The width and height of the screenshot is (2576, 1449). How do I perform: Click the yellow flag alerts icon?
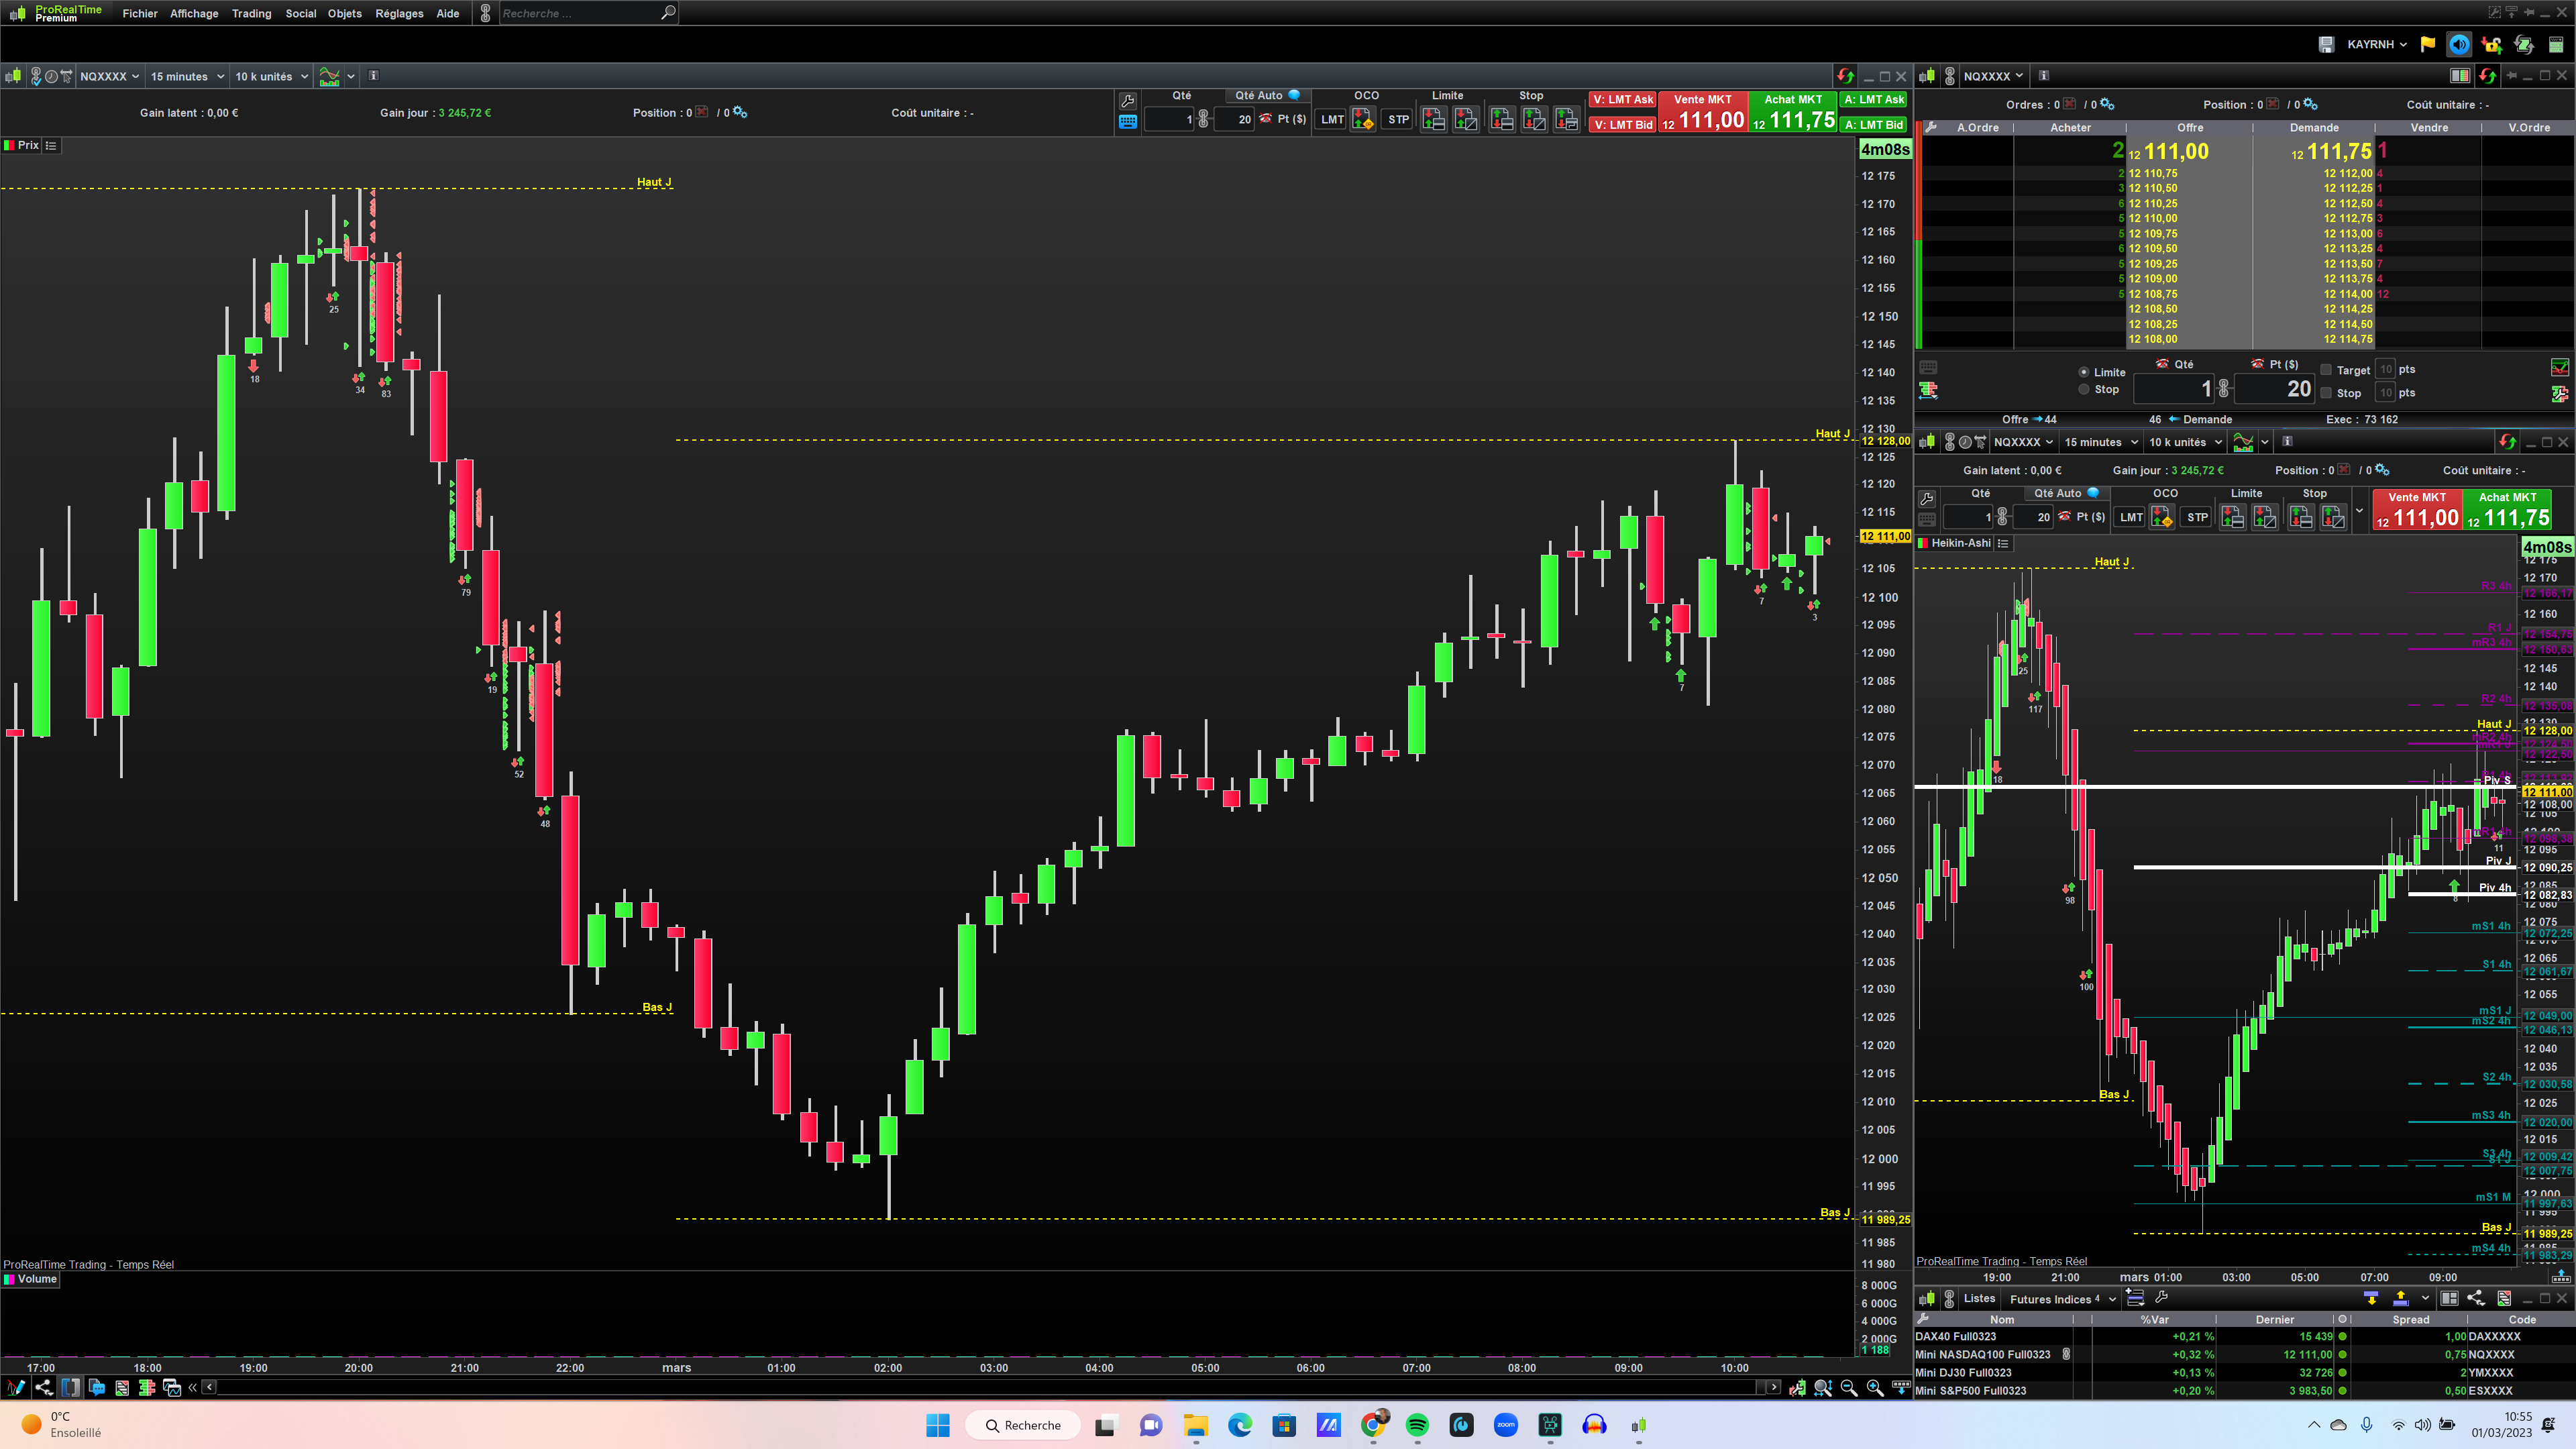(2428, 44)
